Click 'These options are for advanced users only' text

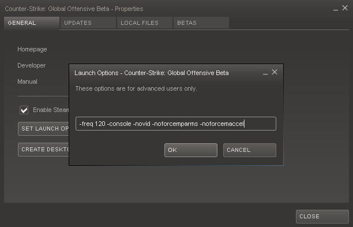tap(136, 88)
